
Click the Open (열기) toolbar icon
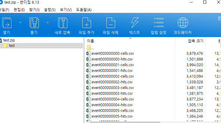click(7, 23)
